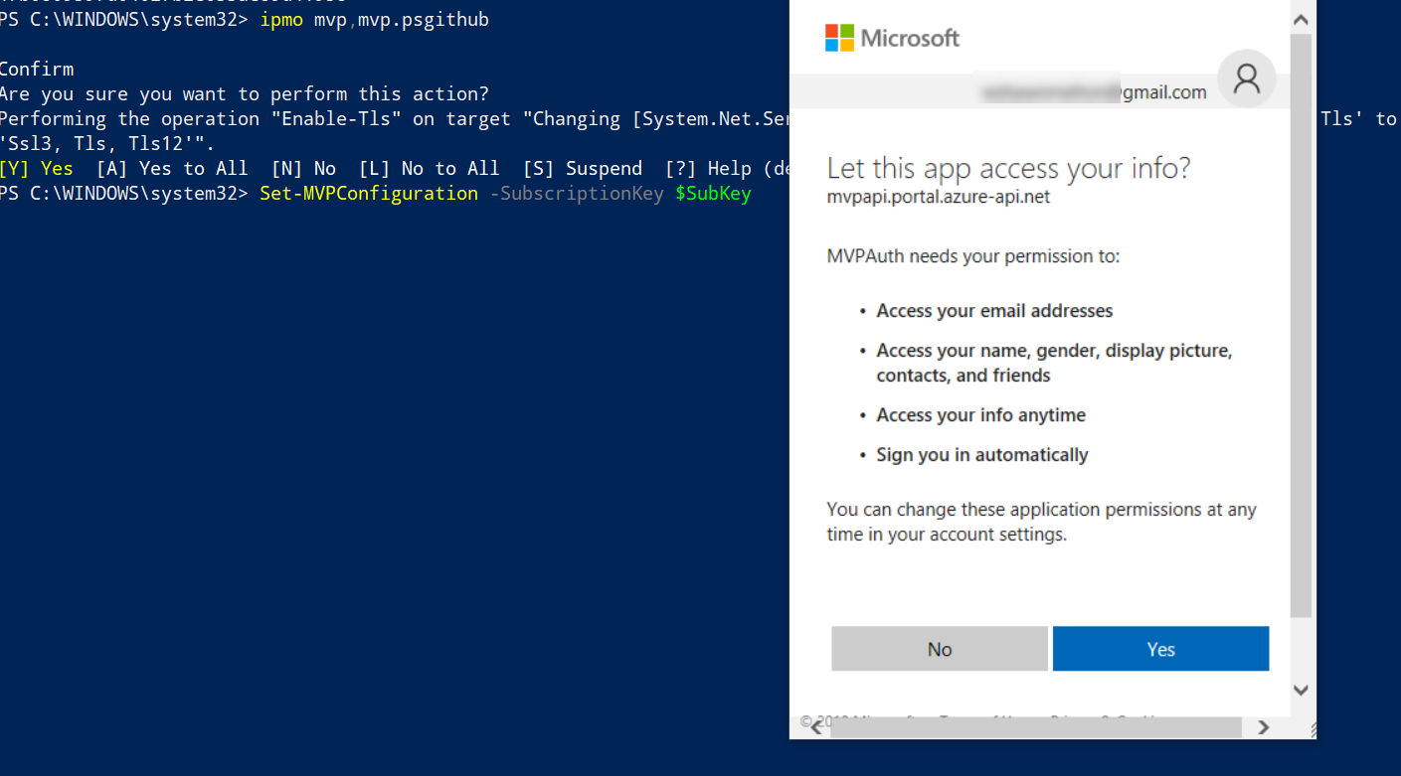This screenshot has height=776, width=1401.
Task: Click the user profile avatar icon
Action: [1247, 78]
